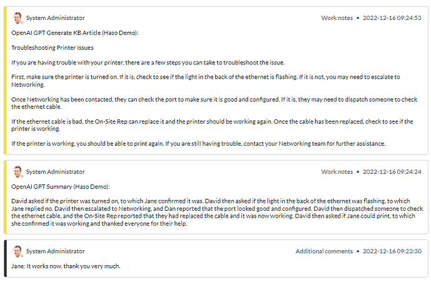
Task: Click the Work notes label dated 09:24:24
Action: [337, 171]
